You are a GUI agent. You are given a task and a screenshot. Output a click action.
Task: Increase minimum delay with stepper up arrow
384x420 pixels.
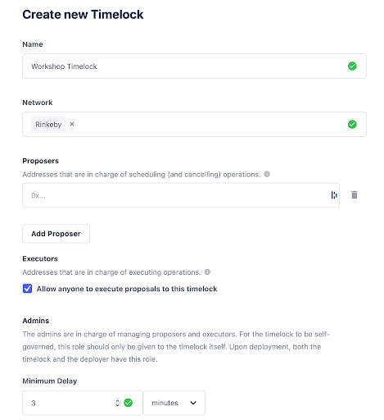tap(117, 400)
